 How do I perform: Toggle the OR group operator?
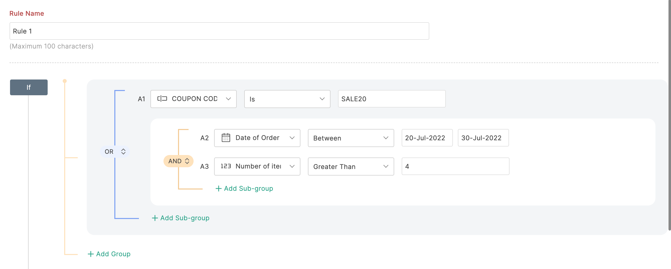115,152
